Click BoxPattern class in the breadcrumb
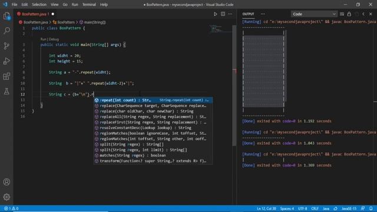Image resolution: width=377 pixels, height=212 pixels. (x=66, y=22)
